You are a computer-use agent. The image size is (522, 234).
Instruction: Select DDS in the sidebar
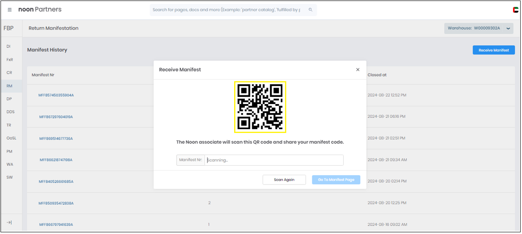10,112
